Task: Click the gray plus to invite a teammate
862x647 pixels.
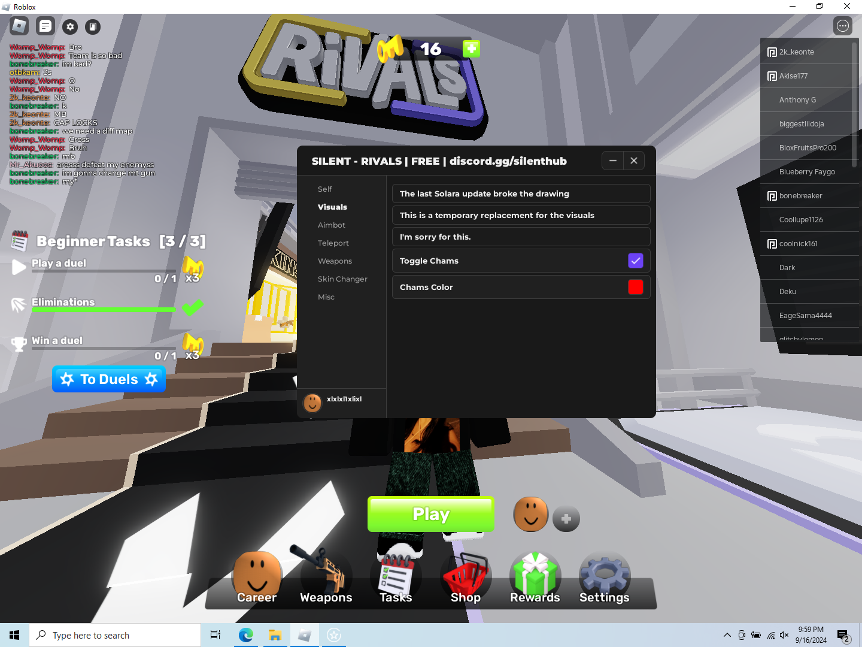Action: 566,519
